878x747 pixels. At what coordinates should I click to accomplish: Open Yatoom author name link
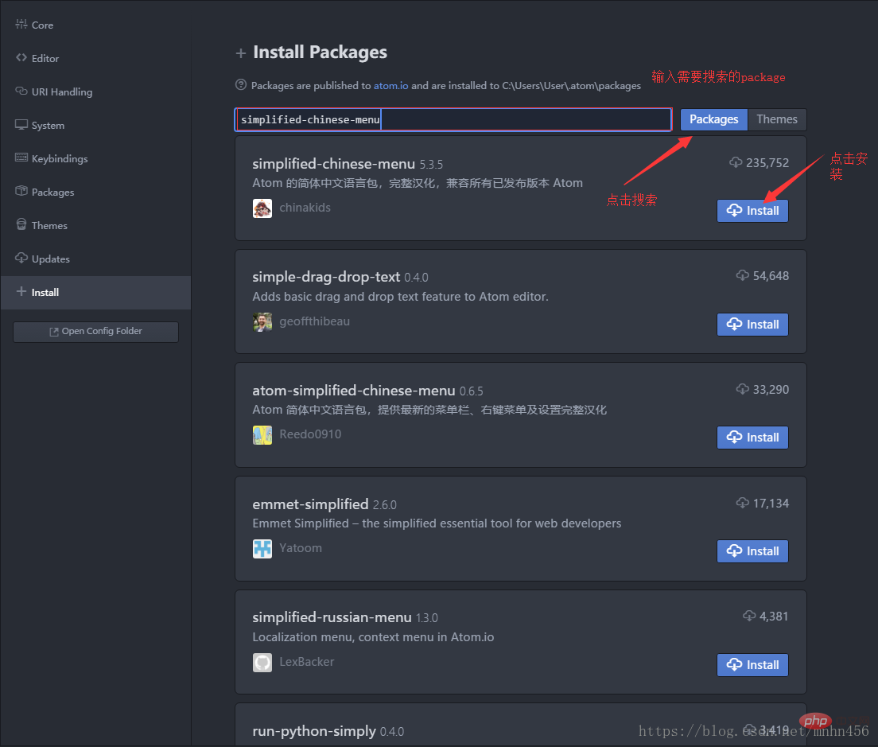coord(300,548)
